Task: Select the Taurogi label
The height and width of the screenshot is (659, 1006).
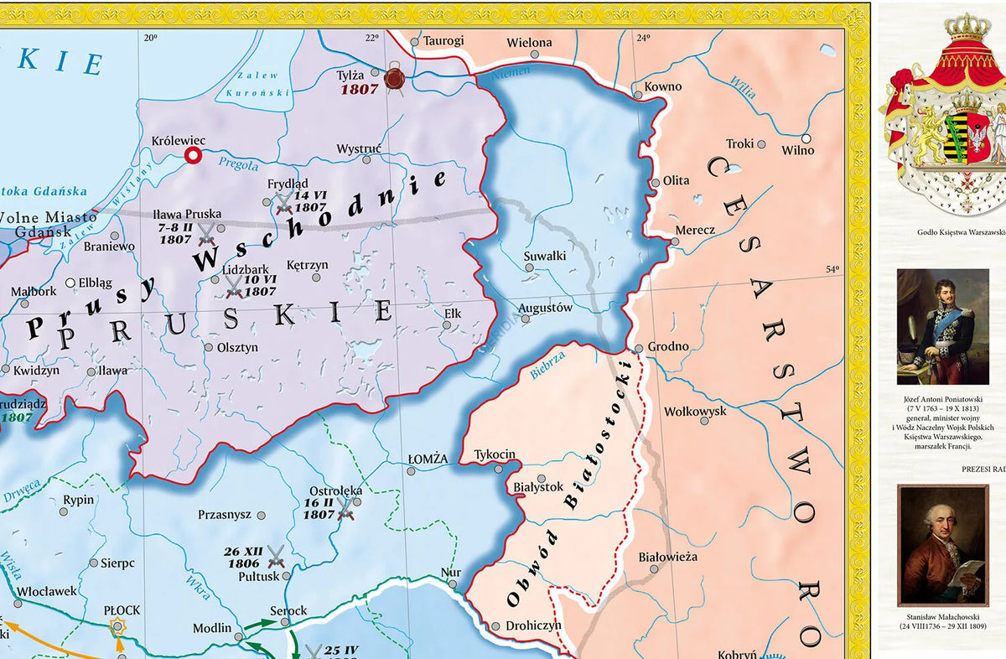Action: pos(443,40)
